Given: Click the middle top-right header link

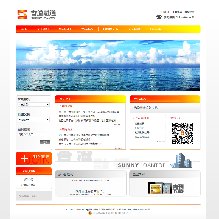Looking at the screenshot, I should [178, 12].
